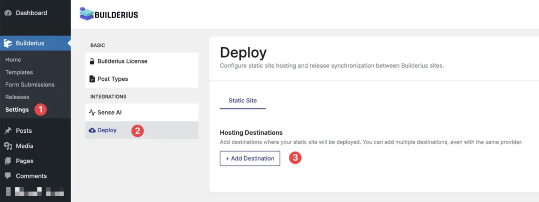Select Builderius in the WordPress sidebar
Screen dimensions: 539x202
tap(35, 43)
